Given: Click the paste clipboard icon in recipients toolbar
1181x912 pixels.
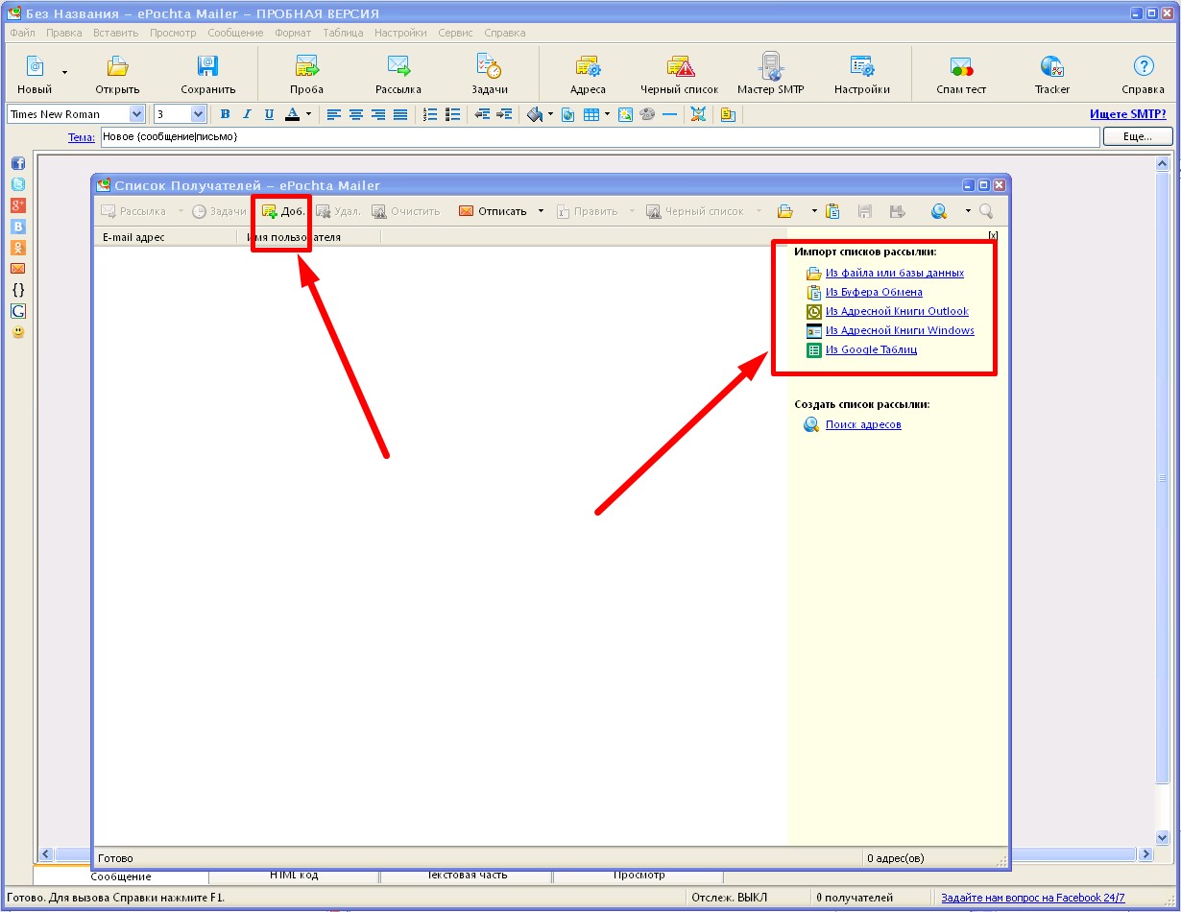Looking at the screenshot, I should 833,211.
